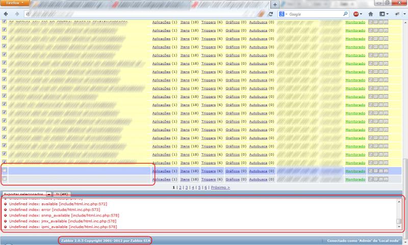Click Zabbix agent availability icon in blue row
Viewport: 408px width, 245px height.
pos(371,171)
